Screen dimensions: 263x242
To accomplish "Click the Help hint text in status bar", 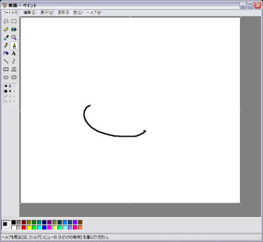I will [x=55, y=237].
